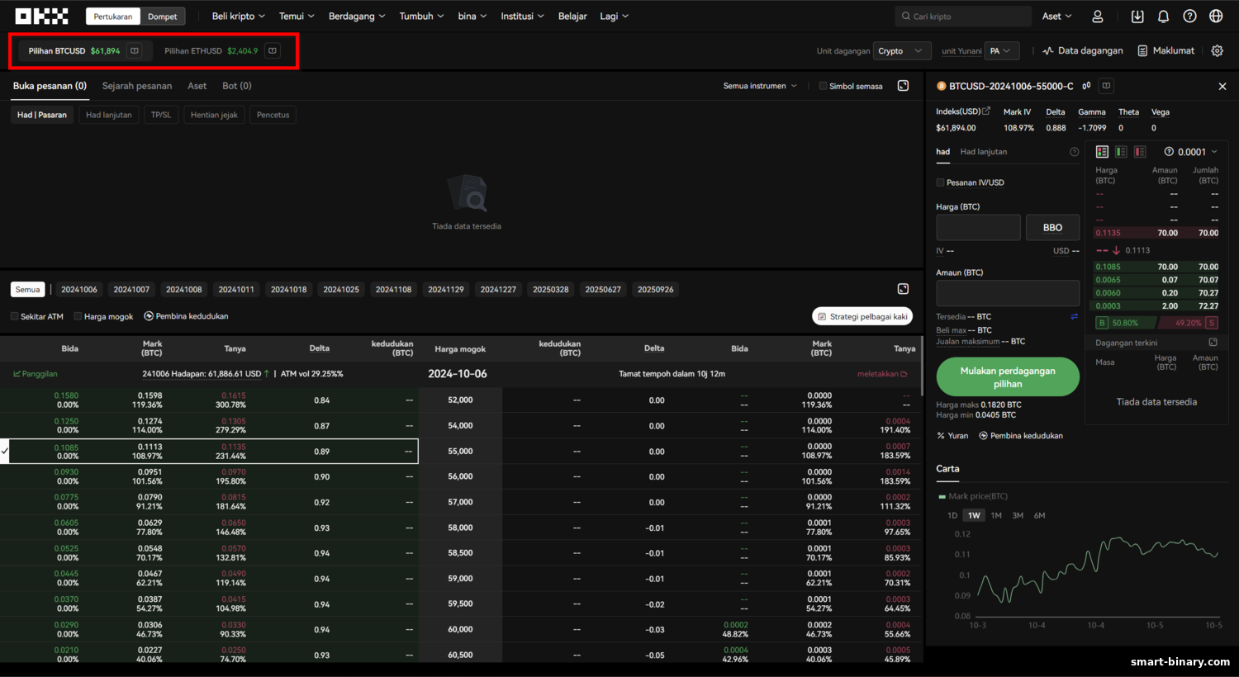
Task: Enable the Simbol semasa checkbox
Action: (823, 86)
